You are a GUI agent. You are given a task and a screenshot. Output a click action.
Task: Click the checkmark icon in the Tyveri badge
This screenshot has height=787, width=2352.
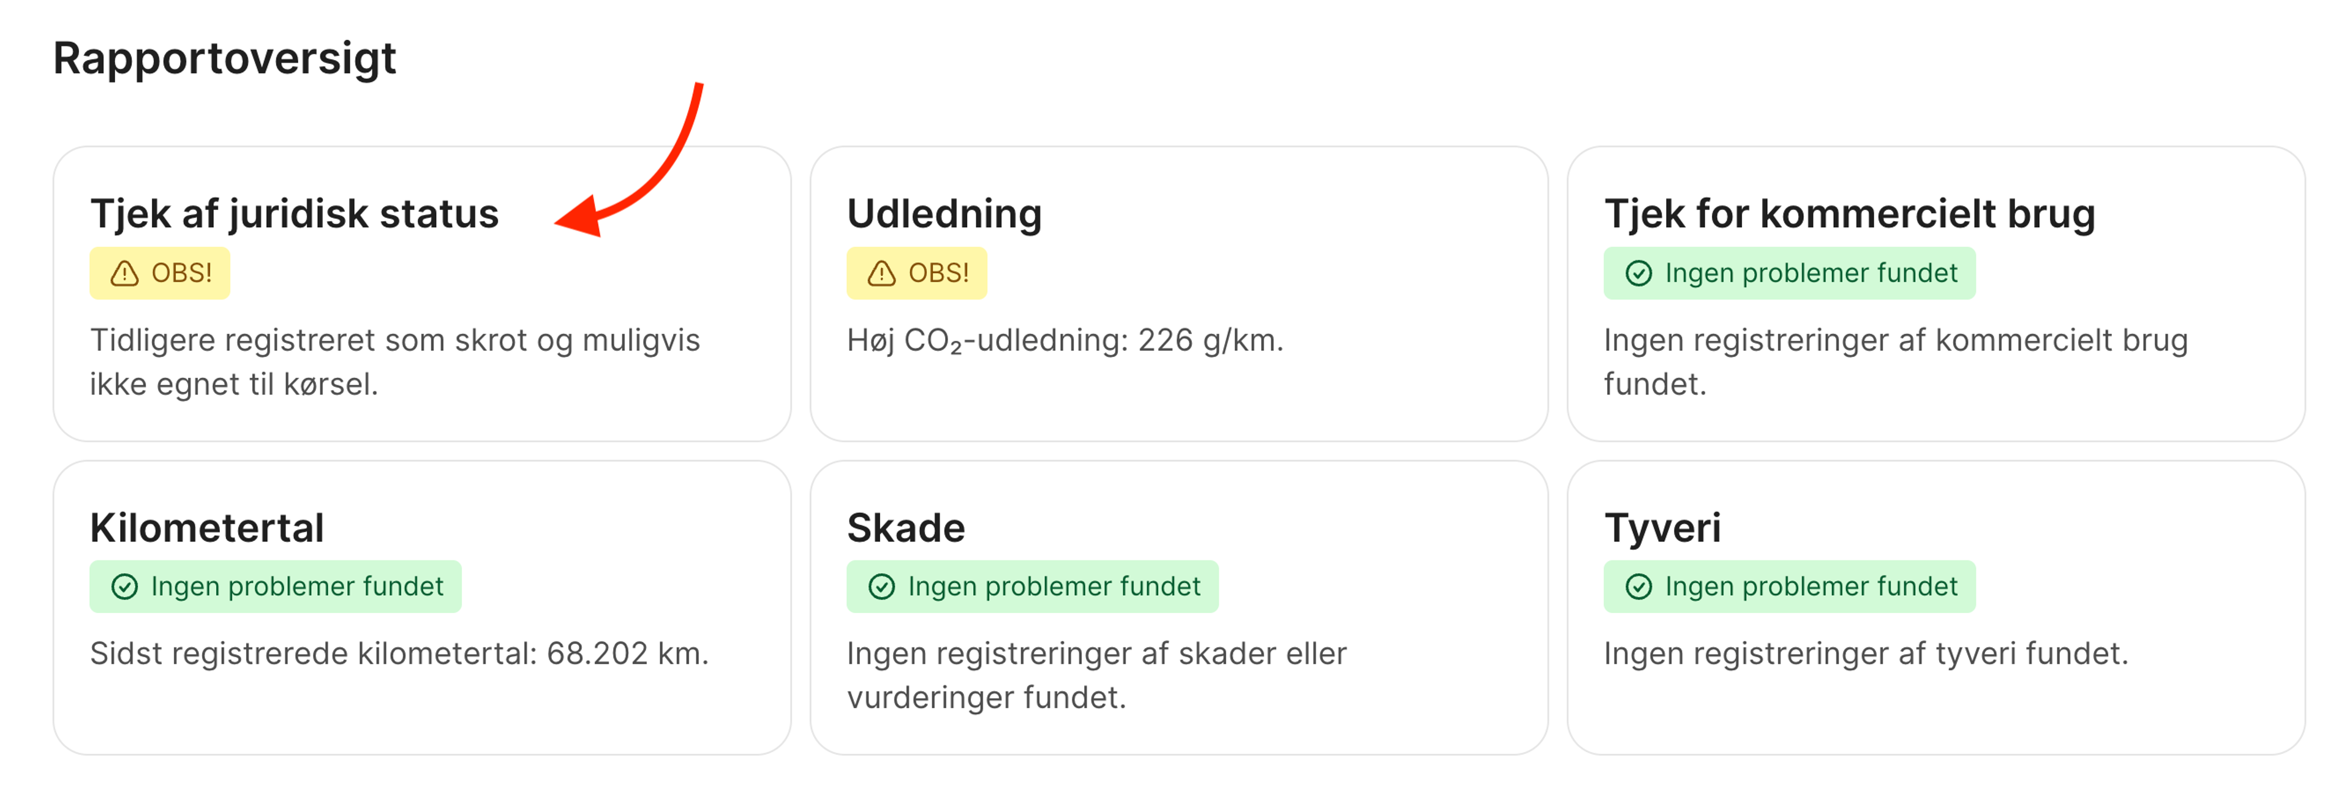click(x=1641, y=586)
